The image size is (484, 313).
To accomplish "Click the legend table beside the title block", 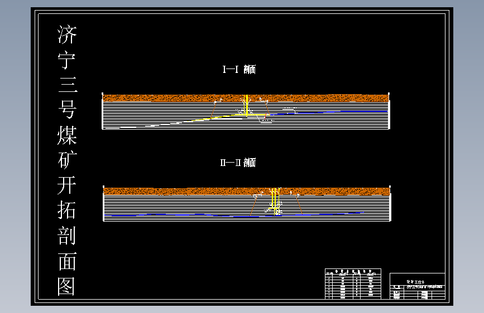I will coord(353,283).
